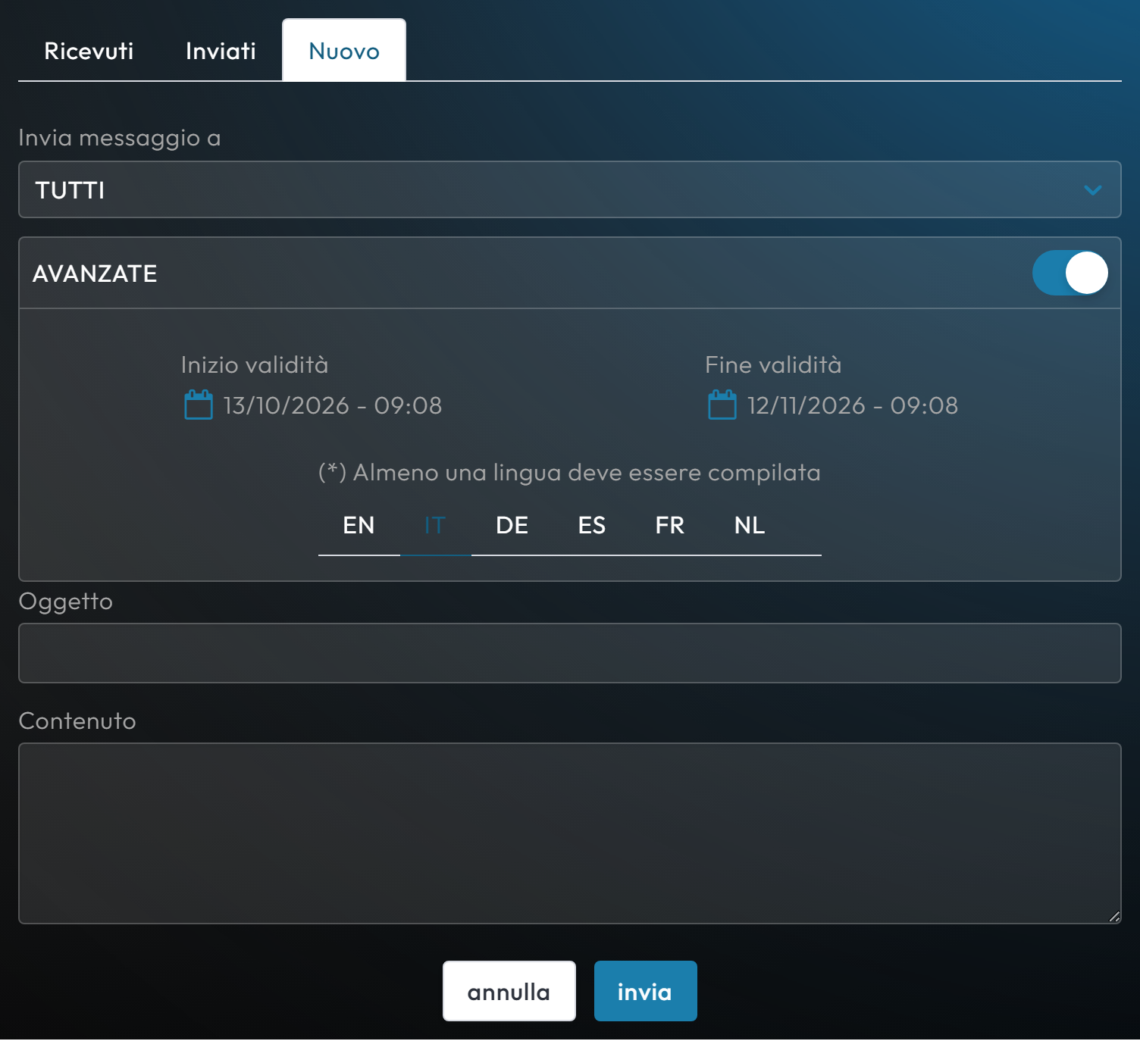This screenshot has width=1140, height=1041.
Task: Switch to the Inviati tab
Action: point(221,51)
